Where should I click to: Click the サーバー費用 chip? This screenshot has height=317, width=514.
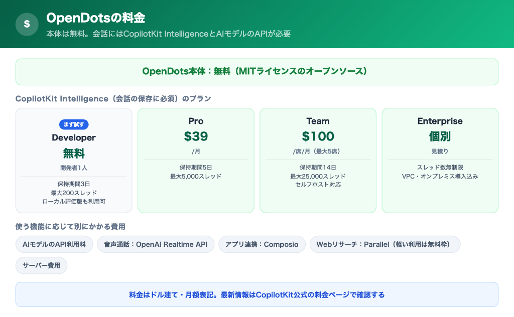(x=41, y=265)
